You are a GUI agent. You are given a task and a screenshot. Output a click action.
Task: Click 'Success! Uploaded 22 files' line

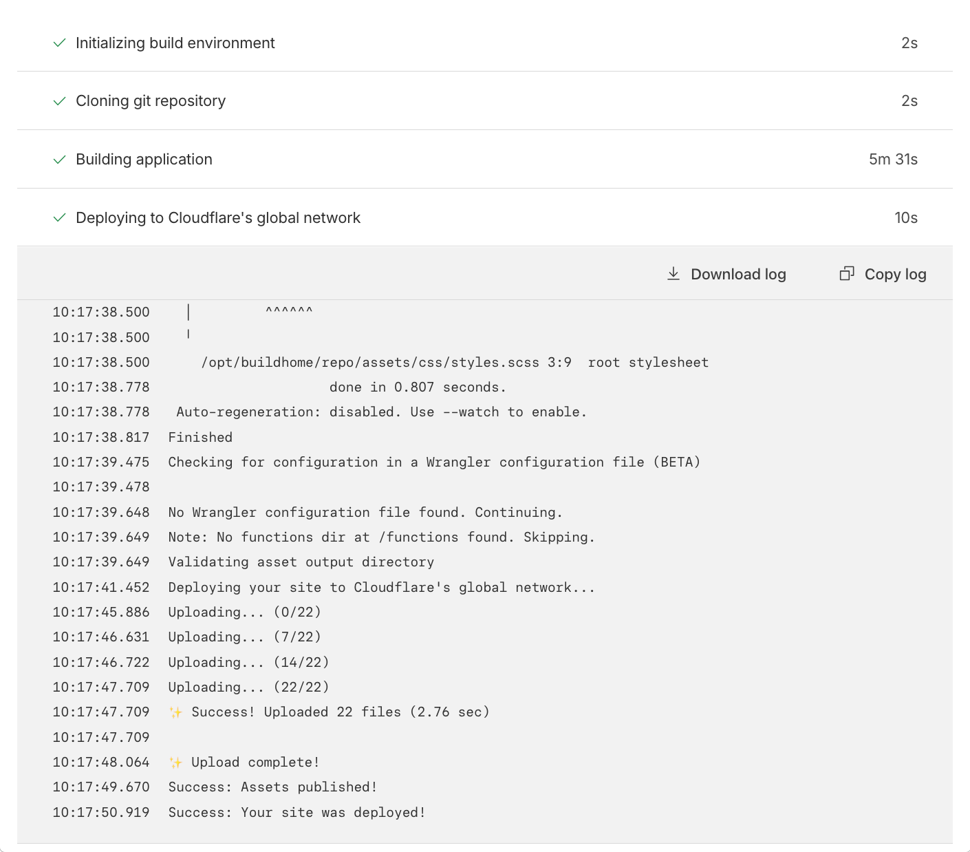click(x=329, y=712)
